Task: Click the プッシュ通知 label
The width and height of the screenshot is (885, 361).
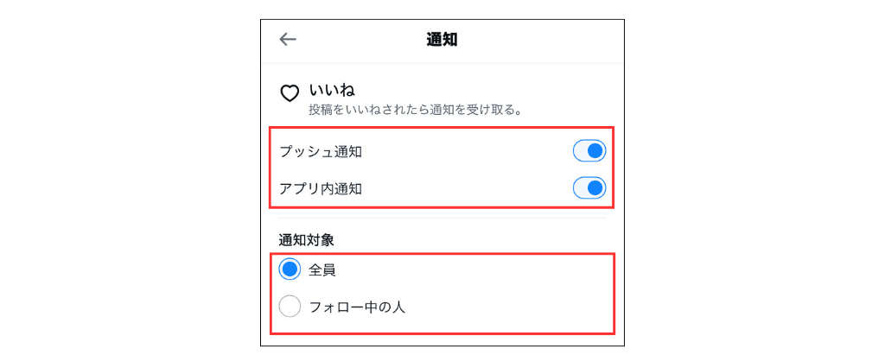Action: (x=321, y=152)
